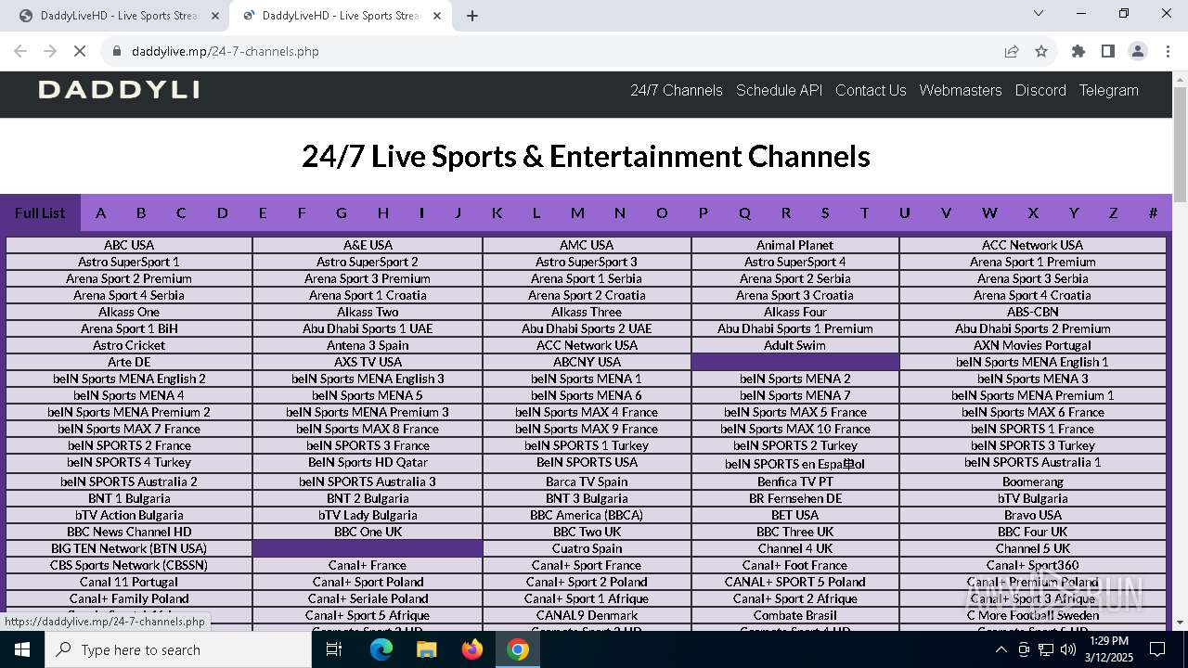Open the volume control in the tray
The image size is (1188, 668).
point(1068,649)
